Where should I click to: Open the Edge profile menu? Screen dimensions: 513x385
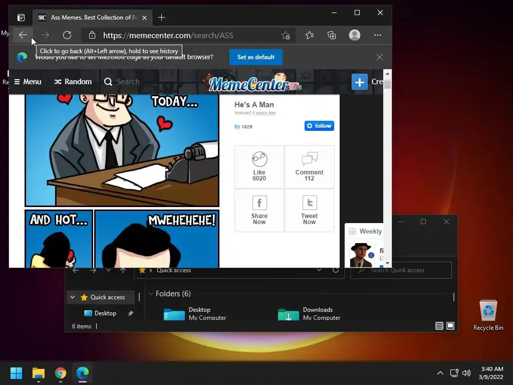point(355,35)
